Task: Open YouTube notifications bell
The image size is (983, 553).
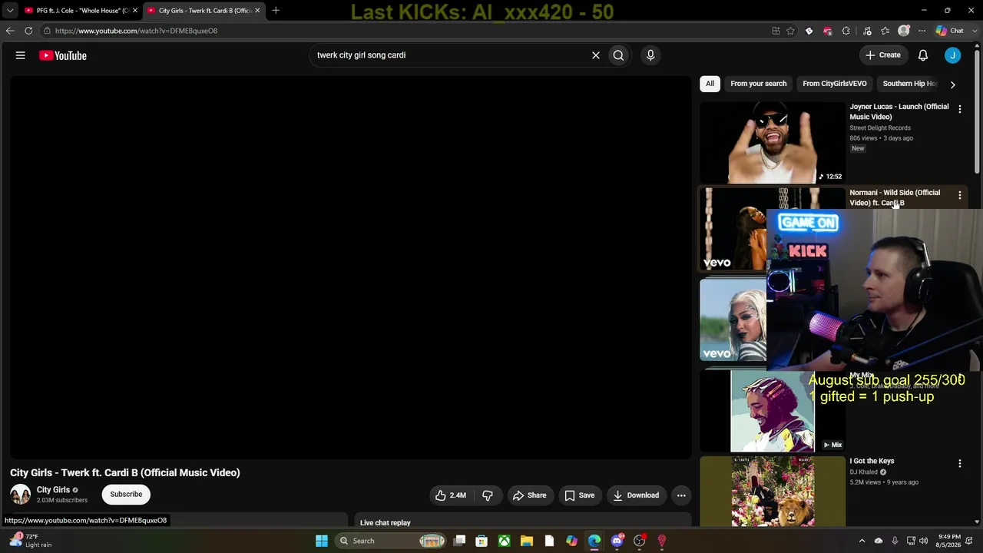Action: coord(923,55)
